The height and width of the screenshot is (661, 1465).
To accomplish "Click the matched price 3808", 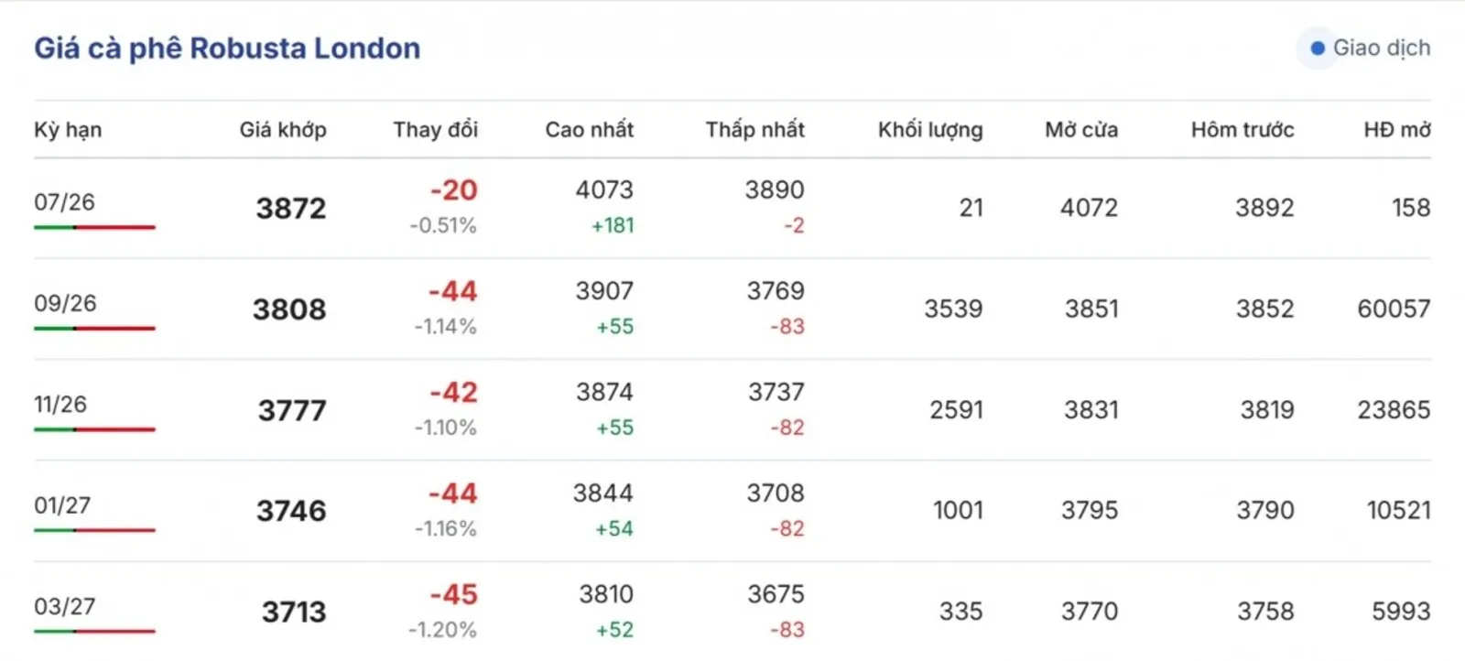I will [289, 309].
